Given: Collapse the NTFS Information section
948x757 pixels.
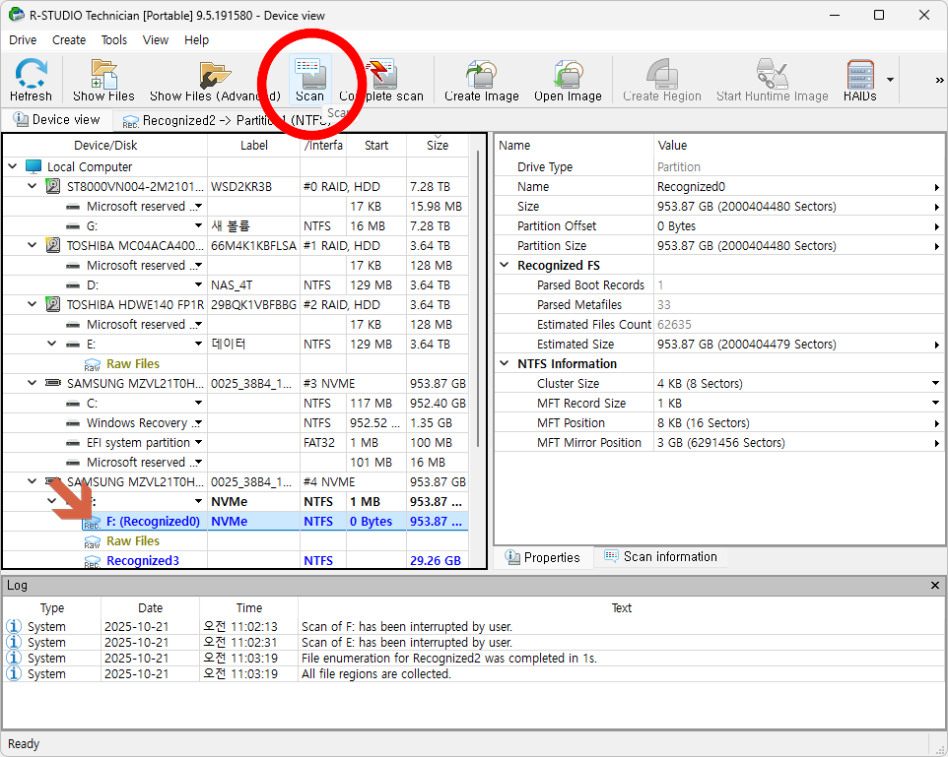Looking at the screenshot, I should click(x=505, y=364).
